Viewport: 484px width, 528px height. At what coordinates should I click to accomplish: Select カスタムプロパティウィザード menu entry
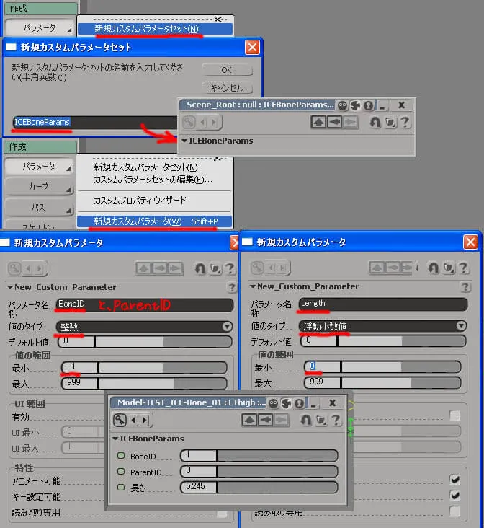pos(140,201)
